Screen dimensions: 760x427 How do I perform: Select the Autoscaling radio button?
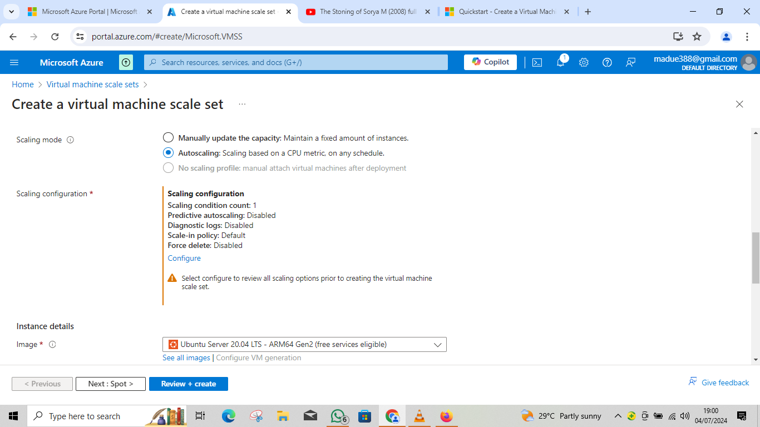[168, 153]
